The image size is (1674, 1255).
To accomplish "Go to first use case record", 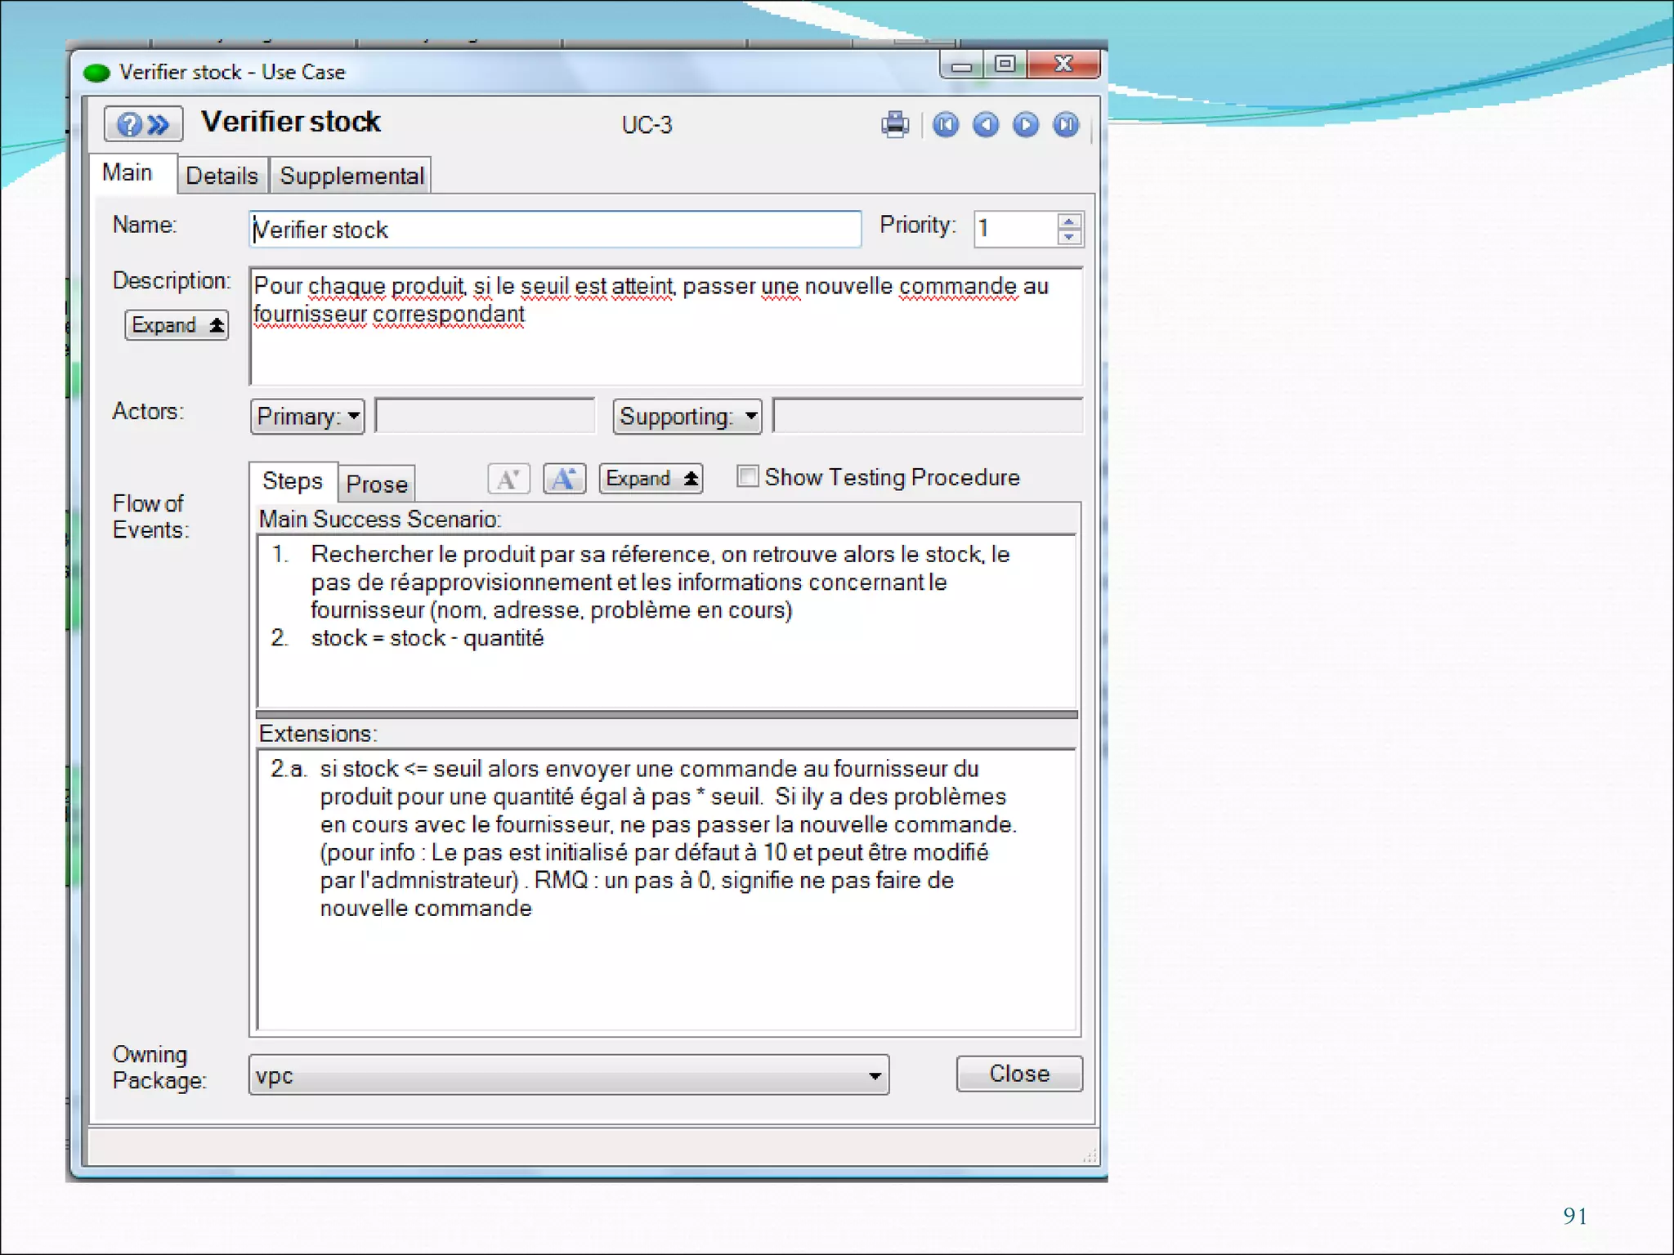I will (x=946, y=125).
